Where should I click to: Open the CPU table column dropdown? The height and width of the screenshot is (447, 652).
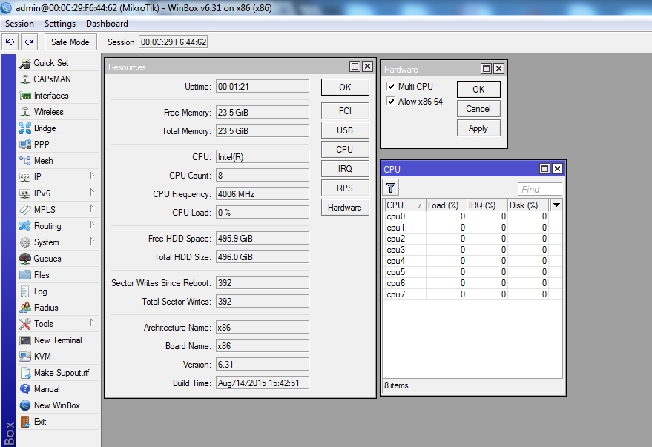(x=556, y=205)
